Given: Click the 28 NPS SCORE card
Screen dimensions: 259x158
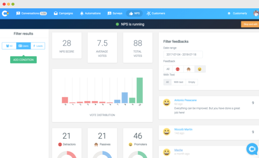Looking at the screenshot, I should (67, 46).
